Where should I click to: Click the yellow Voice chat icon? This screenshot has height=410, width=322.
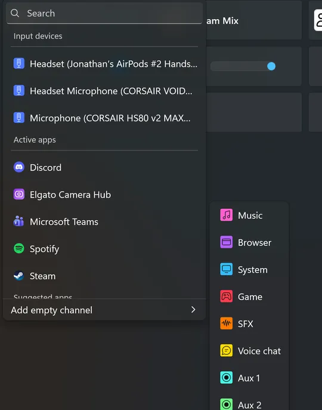click(x=227, y=350)
